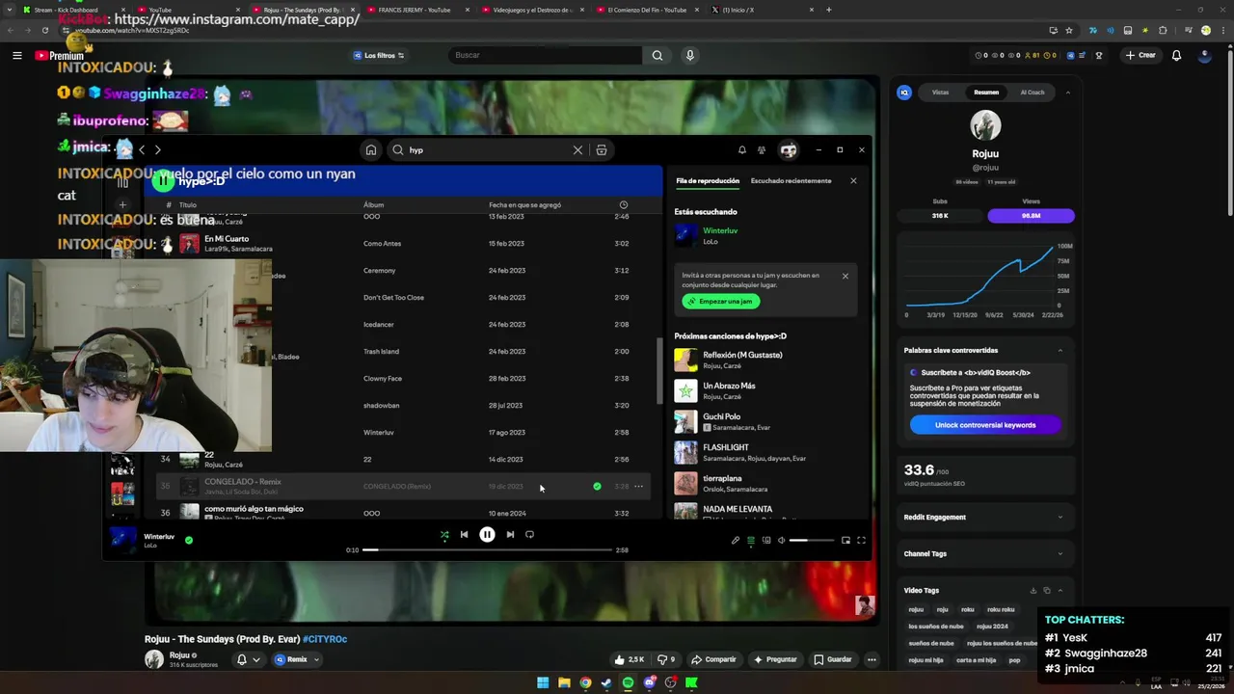Switch to 'Escuchado recientemente' tab
The image size is (1234, 694).
791,181
